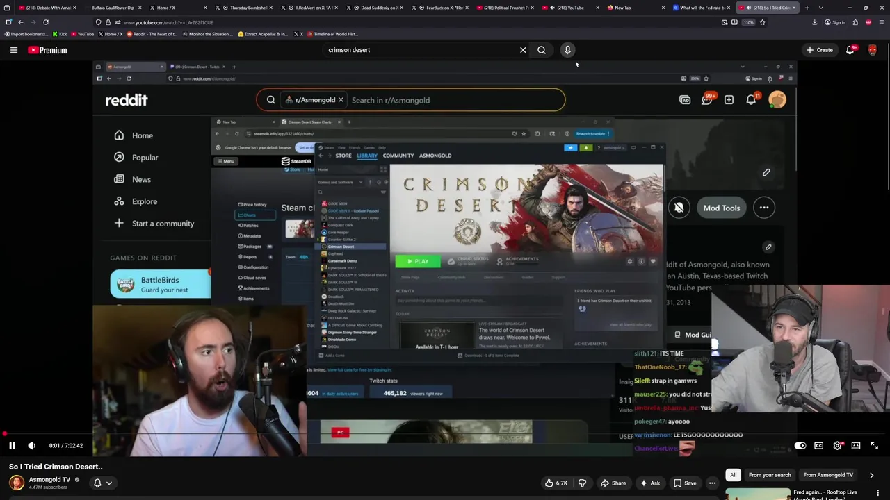Select the From your search chip

click(x=770, y=475)
